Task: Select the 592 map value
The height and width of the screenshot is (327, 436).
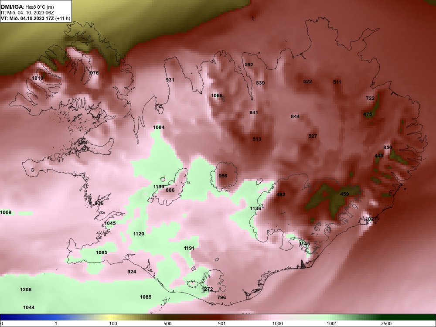Action: 249,65
